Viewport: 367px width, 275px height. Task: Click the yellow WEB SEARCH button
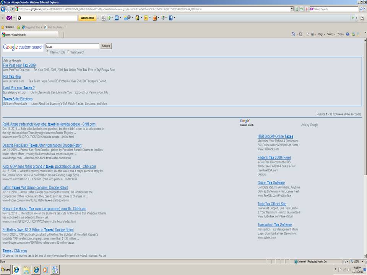point(87,18)
